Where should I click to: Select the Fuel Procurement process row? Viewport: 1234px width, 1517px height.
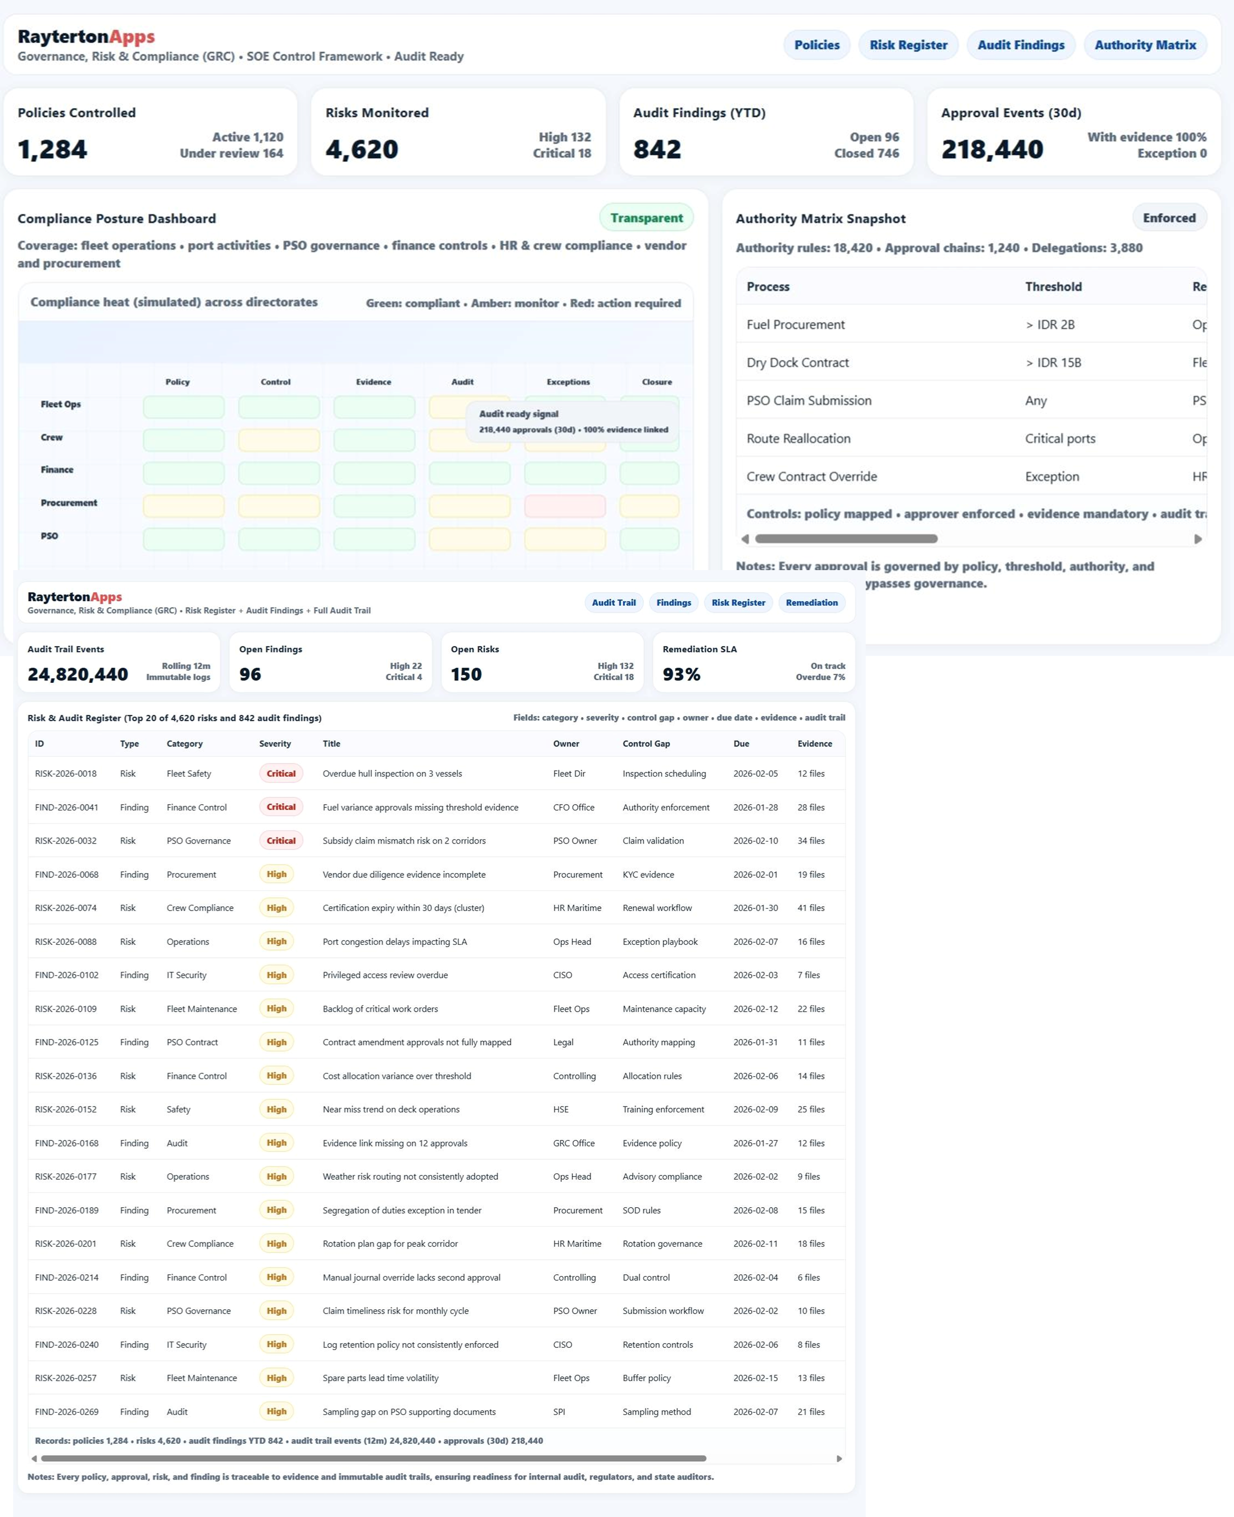coord(796,325)
